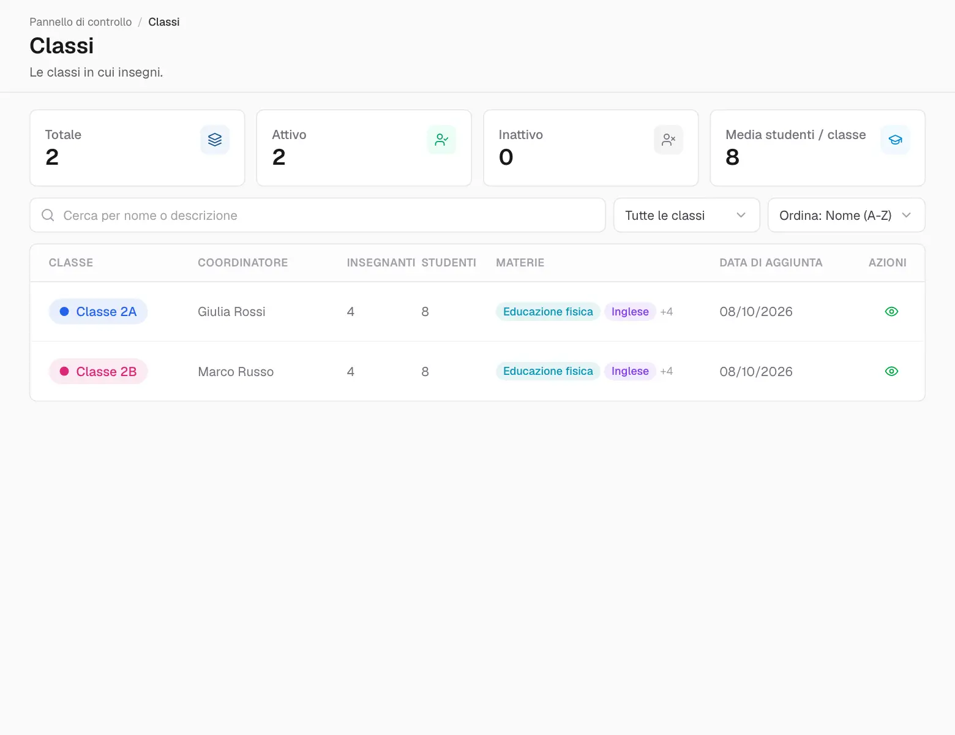Focus the Cerca per nome o descrizione field
The width and height of the screenshot is (955, 735).
318,215
